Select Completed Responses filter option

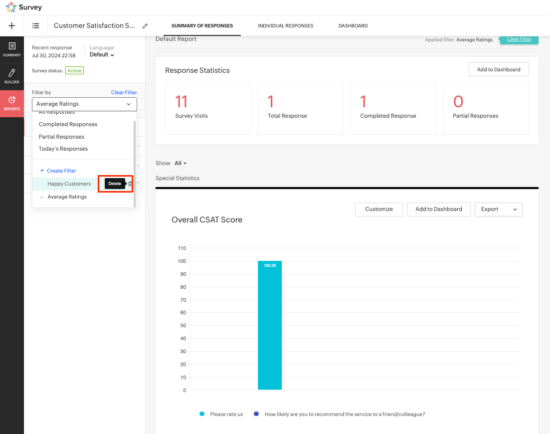[68, 125]
